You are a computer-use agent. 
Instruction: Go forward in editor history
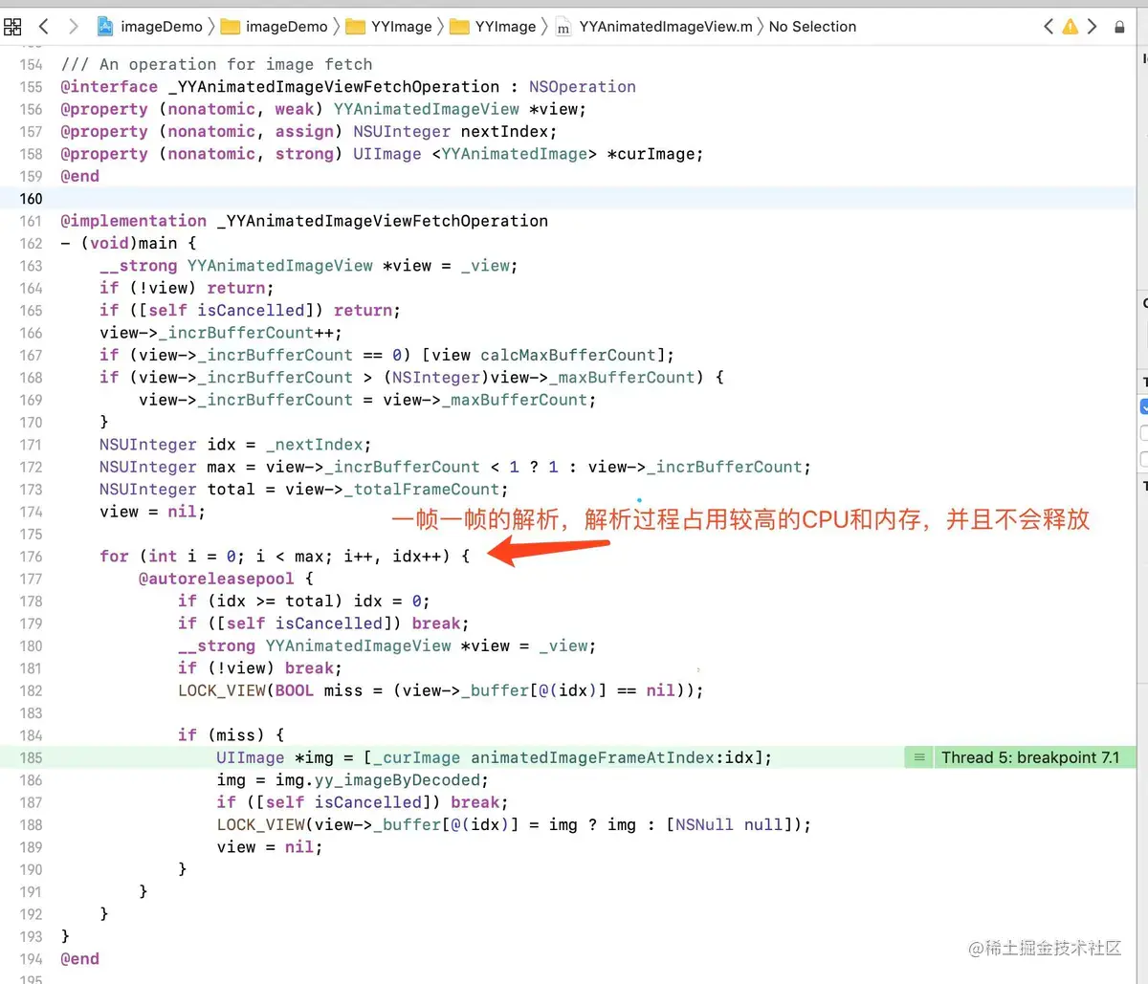pos(74,27)
